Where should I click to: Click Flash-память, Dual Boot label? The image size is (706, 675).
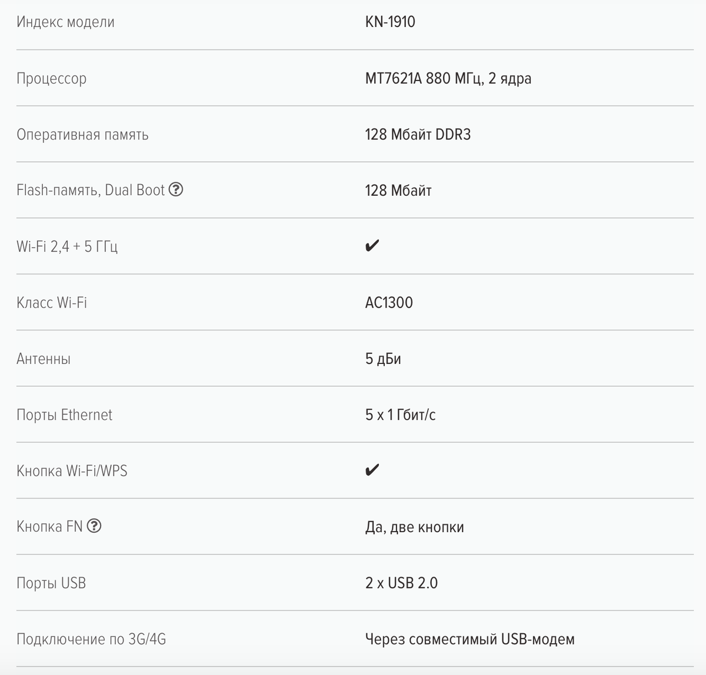91,190
